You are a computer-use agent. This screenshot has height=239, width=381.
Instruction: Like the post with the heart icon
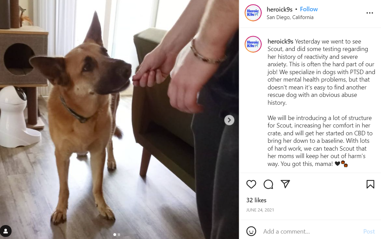tap(251, 184)
